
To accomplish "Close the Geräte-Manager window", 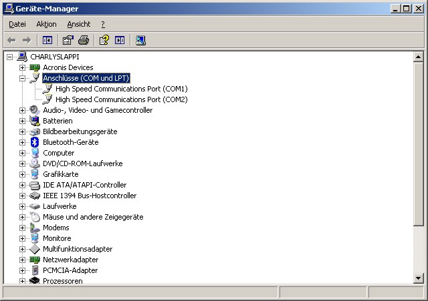I will click(418, 9).
